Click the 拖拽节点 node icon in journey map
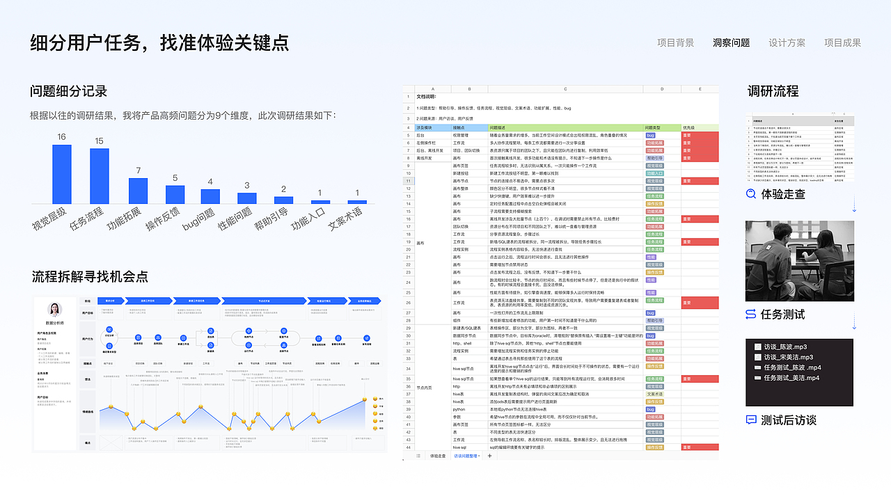This screenshot has height=501, width=891. (249, 331)
